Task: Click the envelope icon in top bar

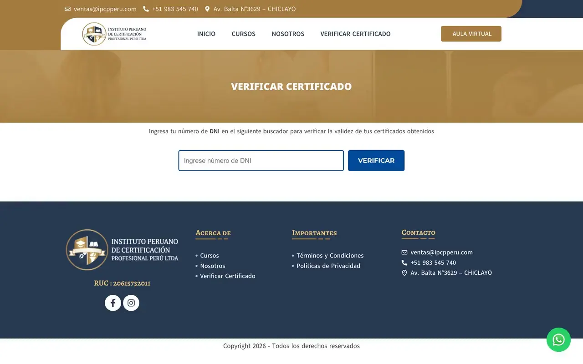Action: click(67, 9)
